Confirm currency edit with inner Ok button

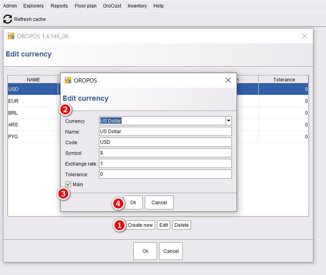[133, 203]
